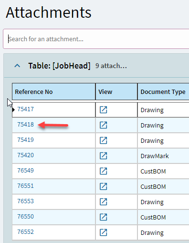The height and width of the screenshot is (243, 189).
Task: Open reference number 76550 link
Action: point(25,217)
